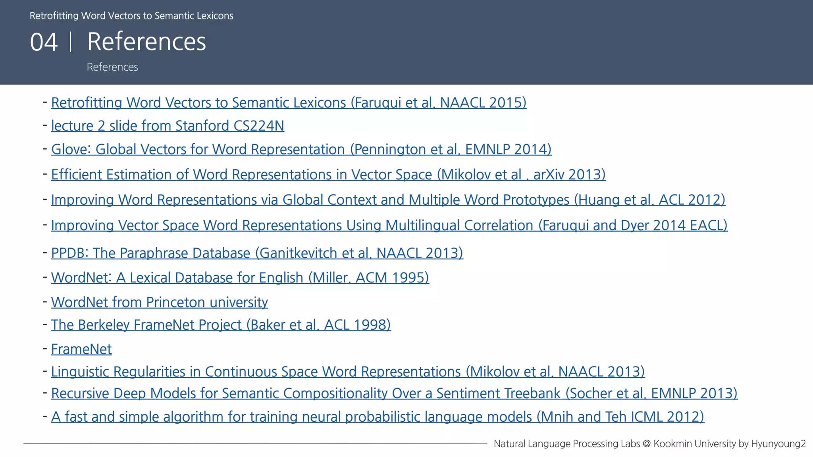Open WordNet Lexical Database Miller ACM 1995 link
Viewport: 813px width, 457px height.
point(240,278)
